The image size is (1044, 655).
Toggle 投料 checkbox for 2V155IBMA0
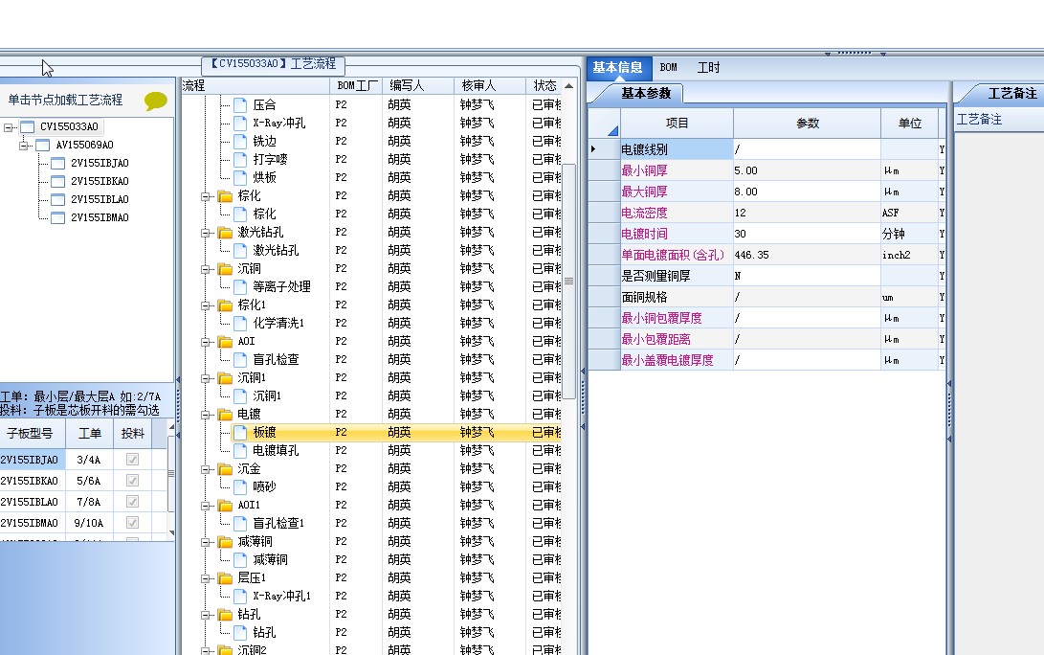point(132,523)
